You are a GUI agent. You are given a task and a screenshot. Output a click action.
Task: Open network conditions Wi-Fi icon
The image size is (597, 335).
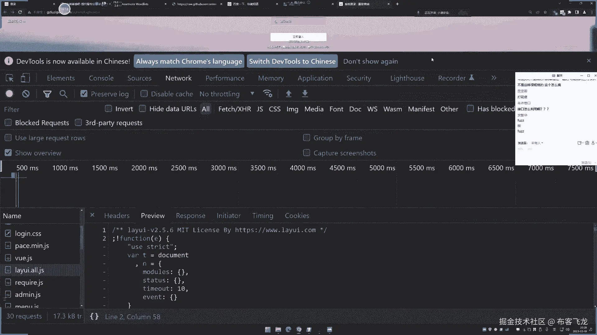tap(267, 93)
